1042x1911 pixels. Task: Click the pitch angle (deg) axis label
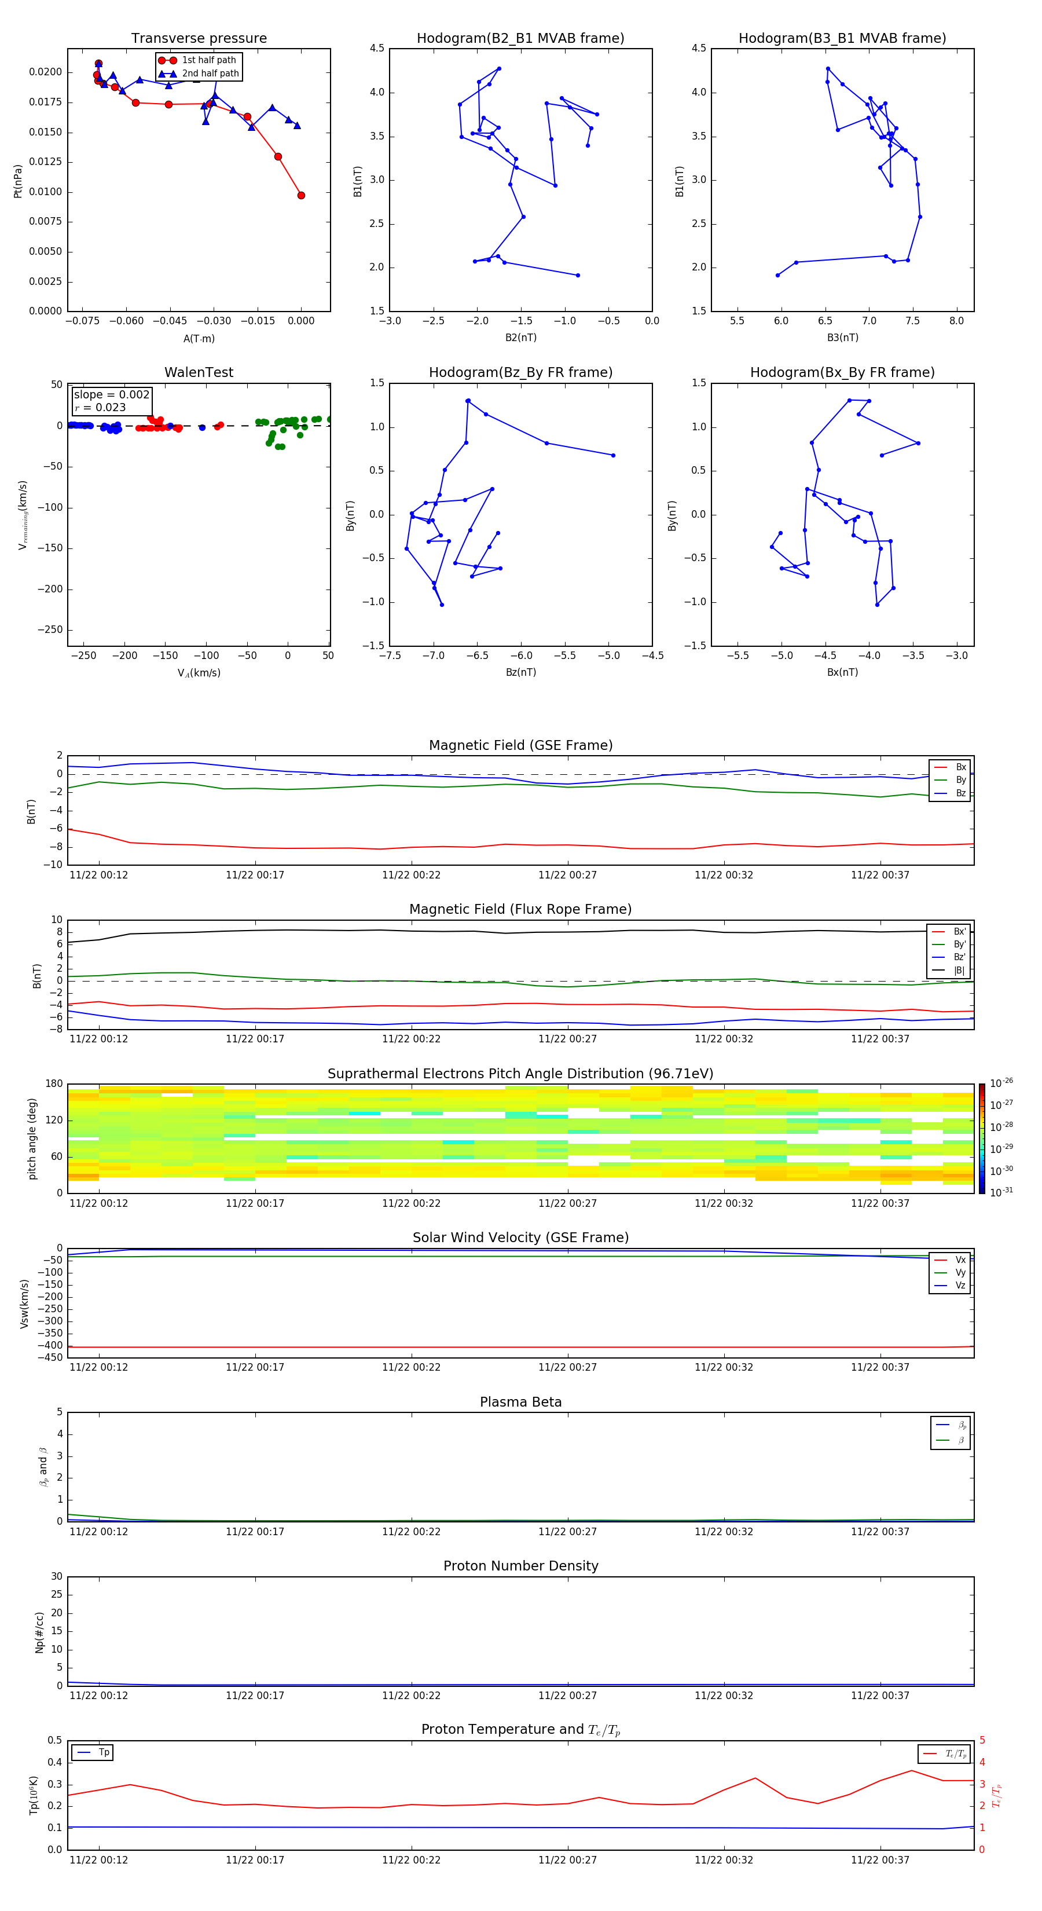point(32,1138)
